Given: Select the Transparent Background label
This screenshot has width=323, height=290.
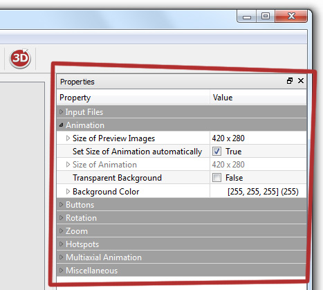Looking at the screenshot, I should pyautogui.click(x=117, y=178).
